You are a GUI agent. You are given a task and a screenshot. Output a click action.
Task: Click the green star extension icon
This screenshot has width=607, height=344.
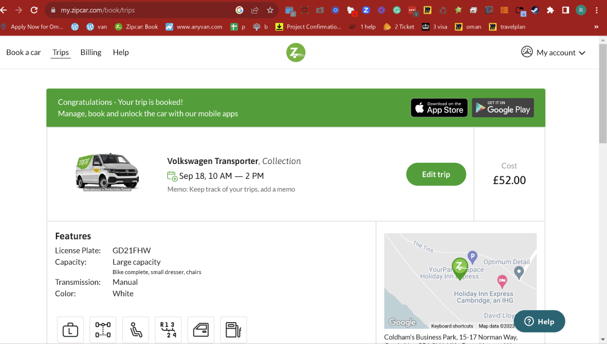[x=458, y=11]
